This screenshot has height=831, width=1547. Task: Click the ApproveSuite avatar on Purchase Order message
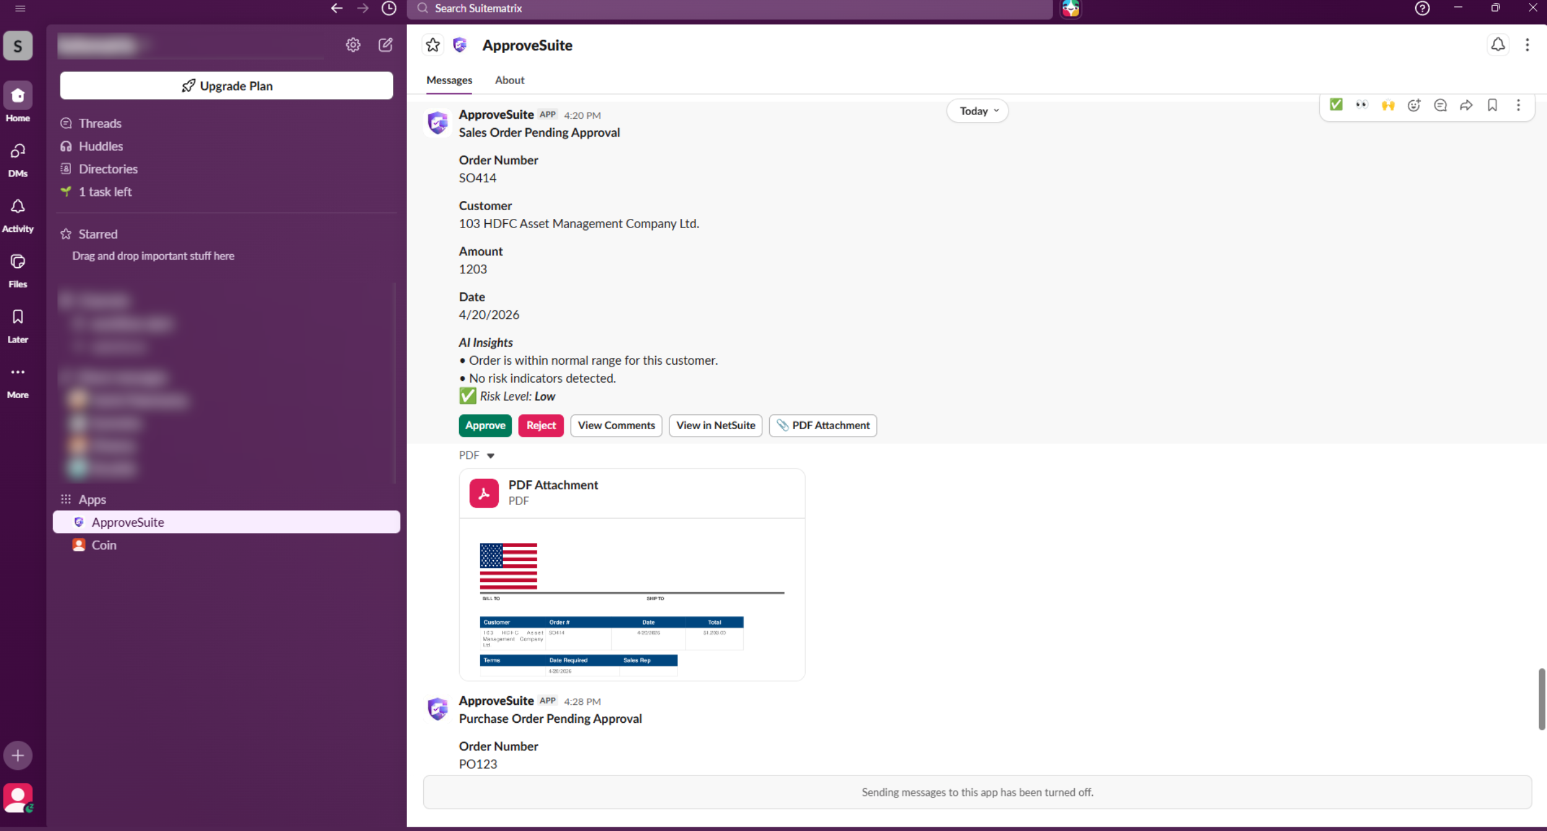coord(437,709)
